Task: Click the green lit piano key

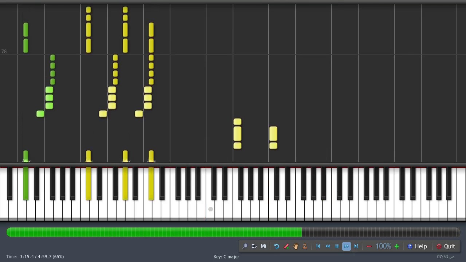Action: point(25,184)
